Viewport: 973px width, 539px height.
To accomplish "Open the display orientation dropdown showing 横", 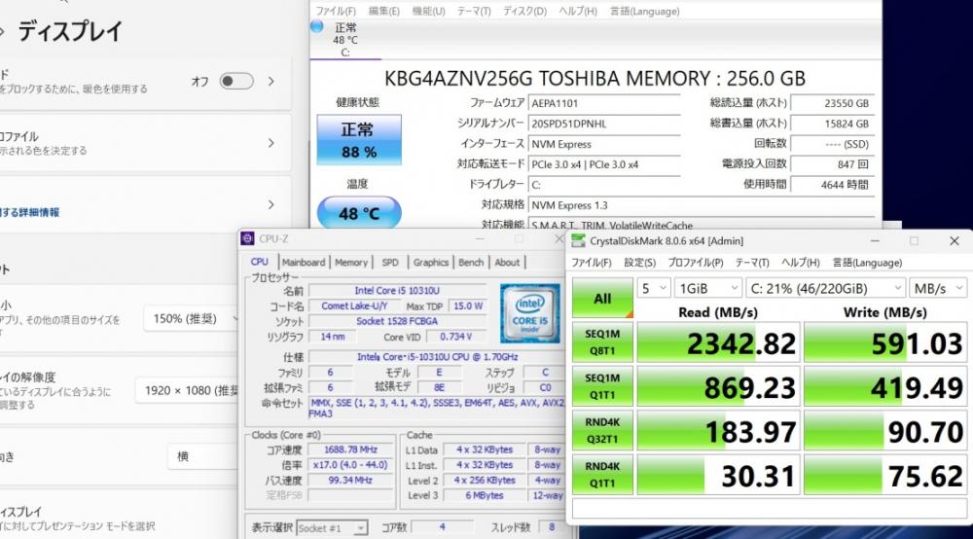I will point(203,456).
